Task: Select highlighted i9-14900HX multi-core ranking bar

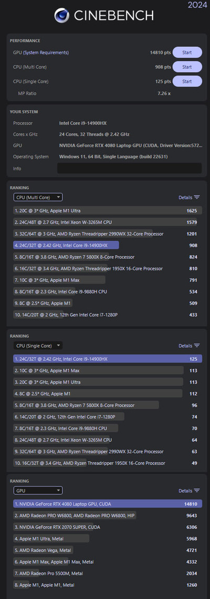Action: click(x=66, y=246)
